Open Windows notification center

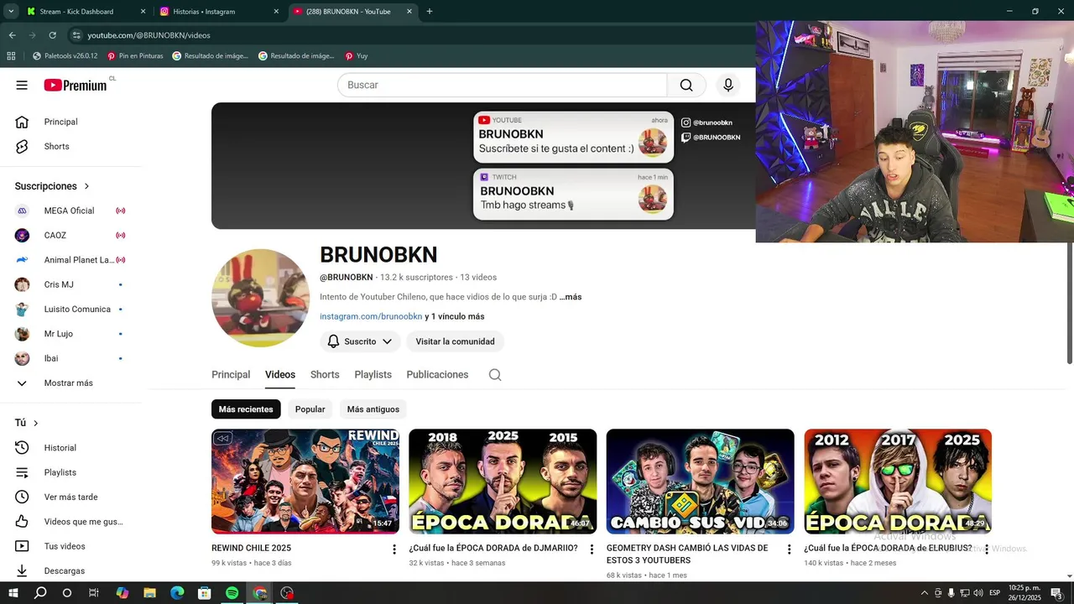click(x=1056, y=593)
